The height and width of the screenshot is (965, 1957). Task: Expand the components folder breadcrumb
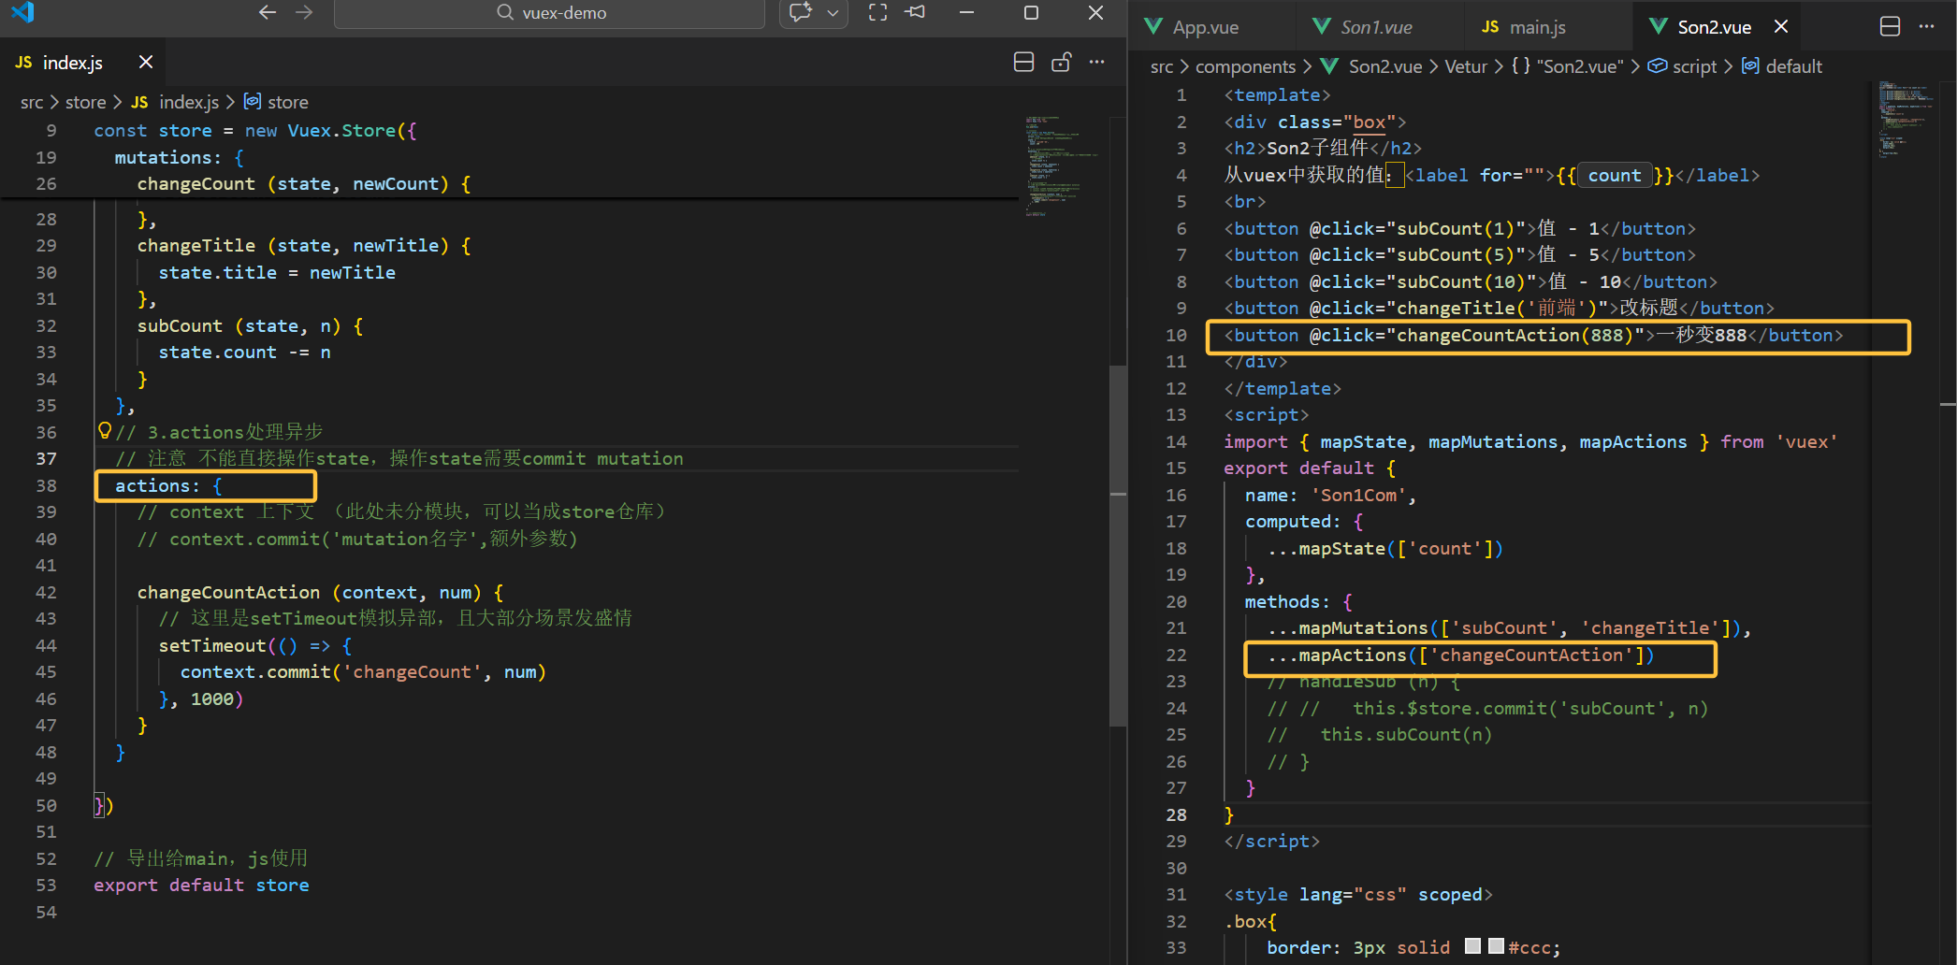(1245, 66)
